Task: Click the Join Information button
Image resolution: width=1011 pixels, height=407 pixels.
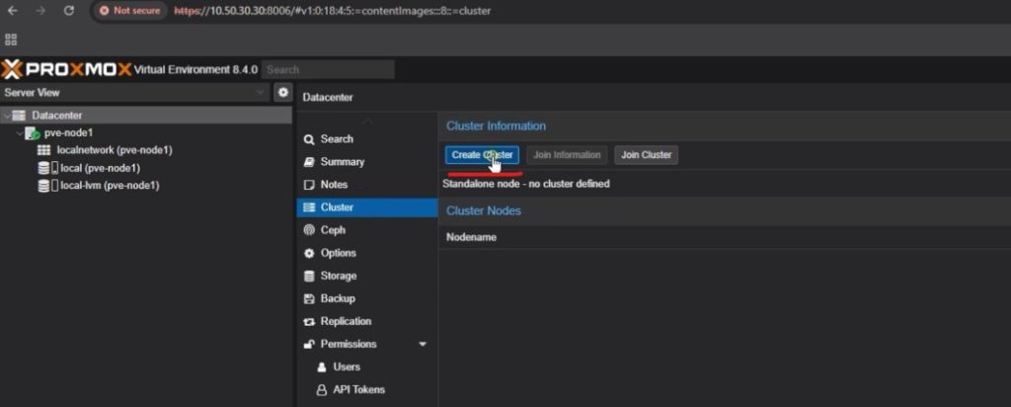Action: click(567, 155)
